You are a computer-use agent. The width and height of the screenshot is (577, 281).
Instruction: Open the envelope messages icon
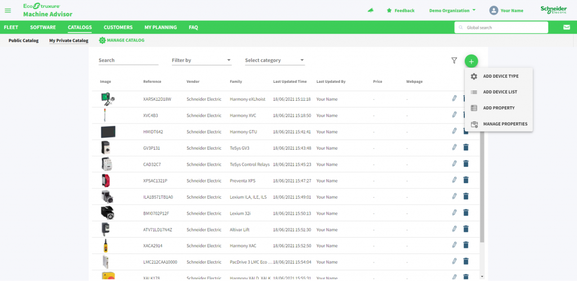566,27
